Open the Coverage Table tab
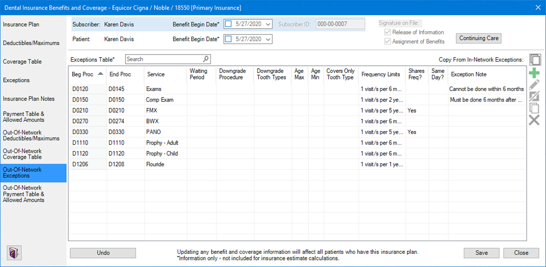Screen dimensions: 546x267 pos(22,62)
